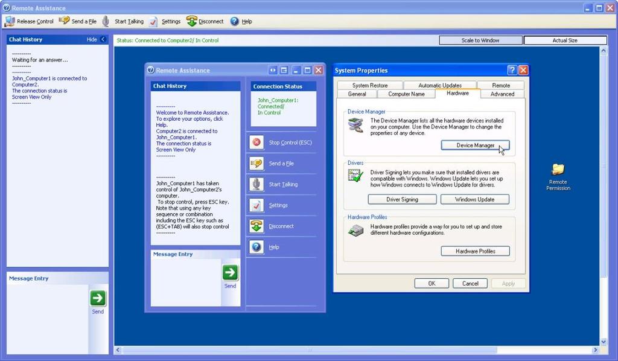
Task: Open Hardware Profiles button
Action: [476, 251]
